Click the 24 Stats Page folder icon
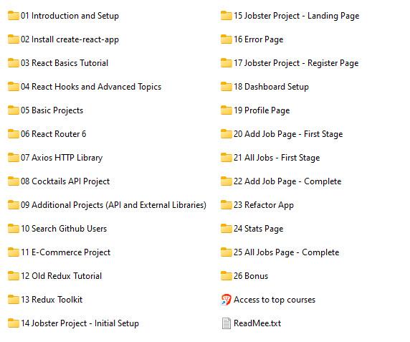The image size is (410, 342). [x=227, y=229]
